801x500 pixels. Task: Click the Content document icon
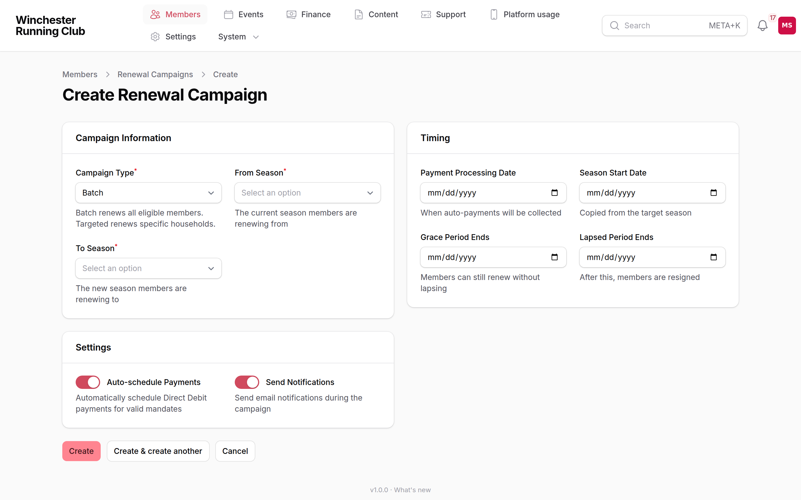tap(359, 14)
